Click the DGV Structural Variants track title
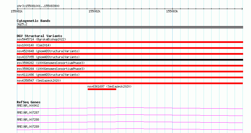 39,36
